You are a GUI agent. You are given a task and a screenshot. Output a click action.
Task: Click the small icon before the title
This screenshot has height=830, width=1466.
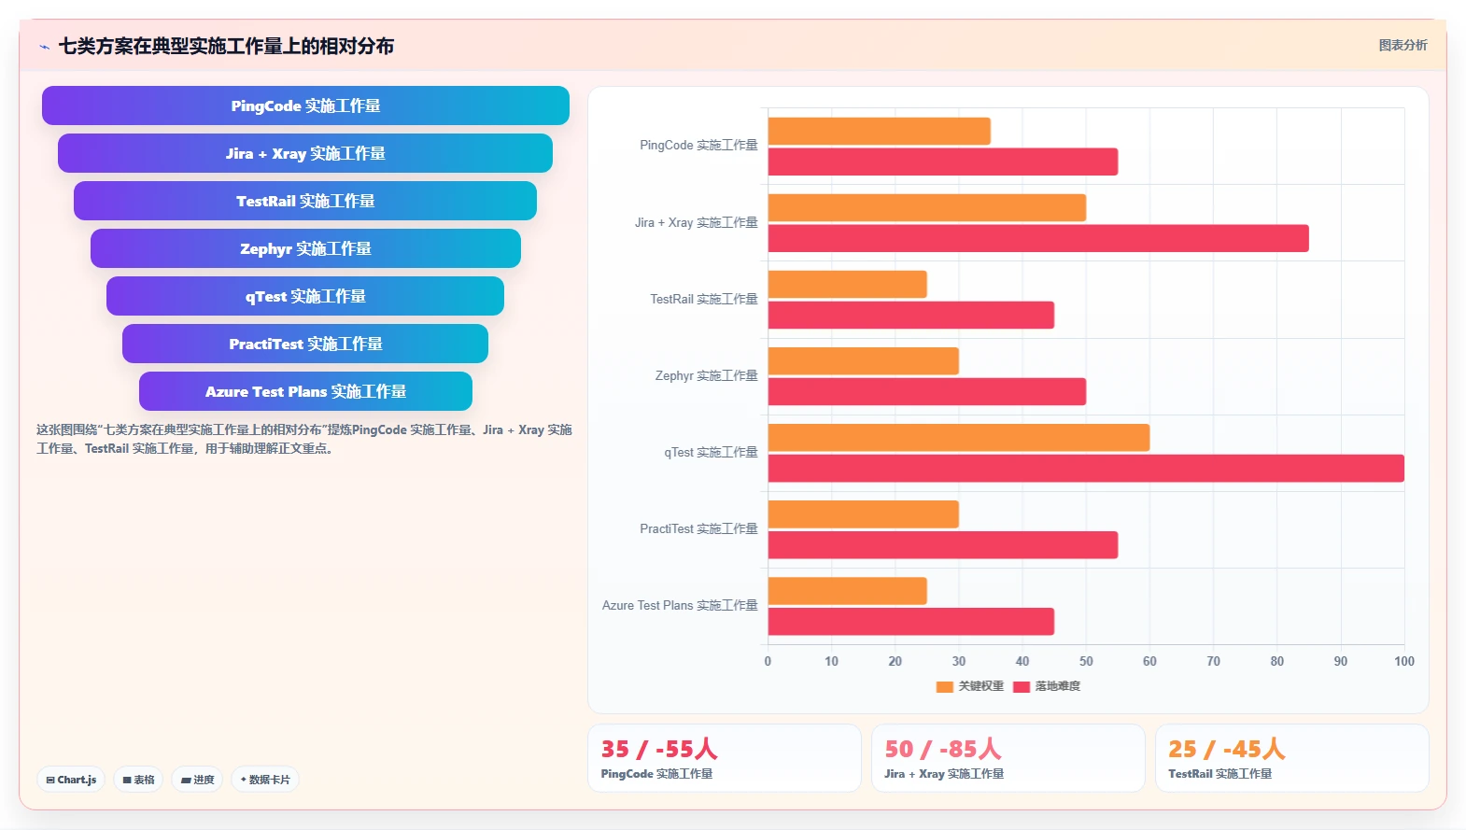pos(45,47)
